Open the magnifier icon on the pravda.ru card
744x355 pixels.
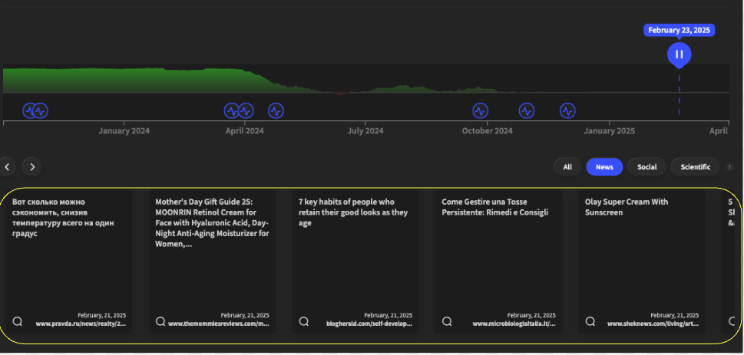(x=18, y=321)
